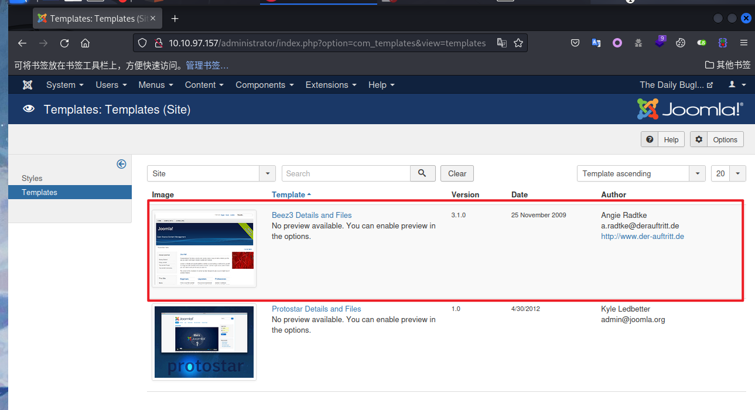Screen dimensions: 755x410
Task: Click the browser forward arrow
Action: [43, 43]
